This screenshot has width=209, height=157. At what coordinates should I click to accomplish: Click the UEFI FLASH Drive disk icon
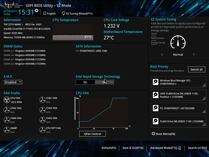[x=156, y=95]
